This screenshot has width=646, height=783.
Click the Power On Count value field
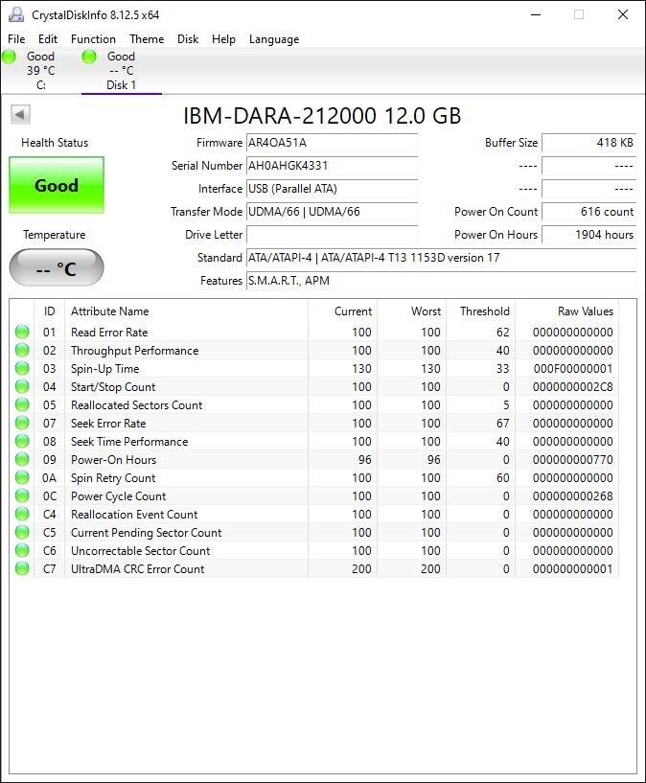point(589,212)
